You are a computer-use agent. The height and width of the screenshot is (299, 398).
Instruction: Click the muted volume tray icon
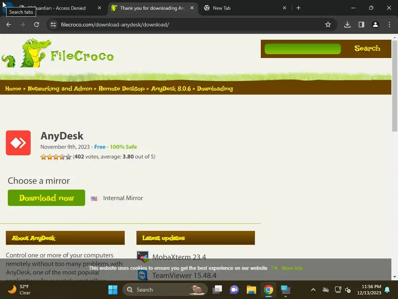[348, 290]
